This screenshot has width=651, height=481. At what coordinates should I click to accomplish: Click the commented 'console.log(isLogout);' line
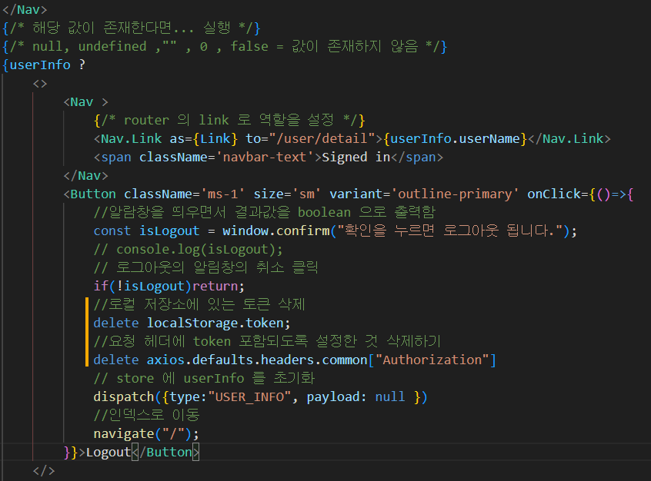pyautogui.click(x=188, y=249)
